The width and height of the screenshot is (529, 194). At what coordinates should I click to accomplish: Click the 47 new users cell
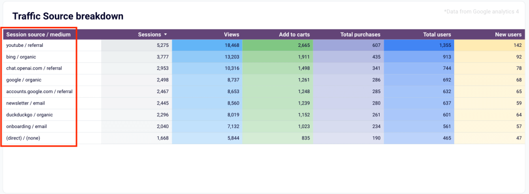490,138
